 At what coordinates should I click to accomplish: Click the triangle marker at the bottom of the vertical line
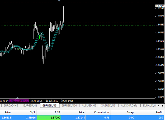pos(18,98)
